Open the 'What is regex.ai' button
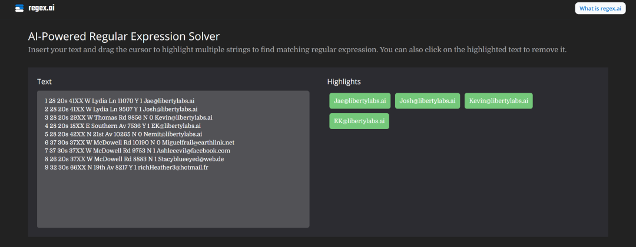 pos(600,8)
